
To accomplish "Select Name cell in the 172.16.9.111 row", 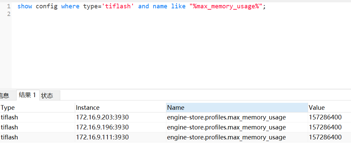I will pyautogui.click(x=226, y=137).
